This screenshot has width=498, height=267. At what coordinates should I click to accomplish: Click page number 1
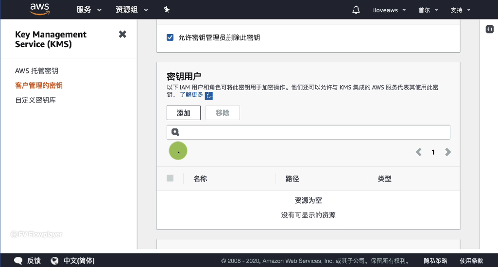433,152
